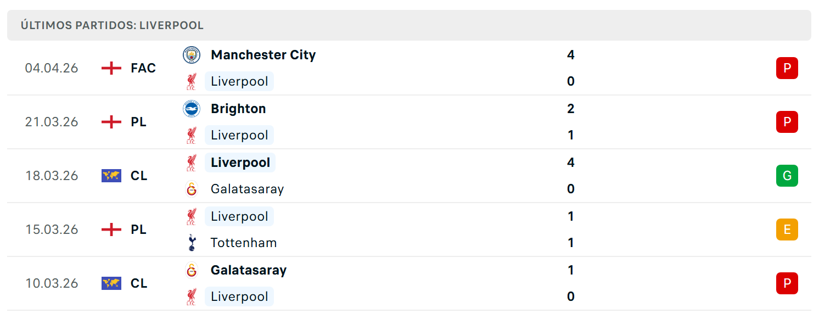Click world flag icon for 18.03.26 CL
Image resolution: width=819 pixels, height=319 pixels.
[x=111, y=176]
